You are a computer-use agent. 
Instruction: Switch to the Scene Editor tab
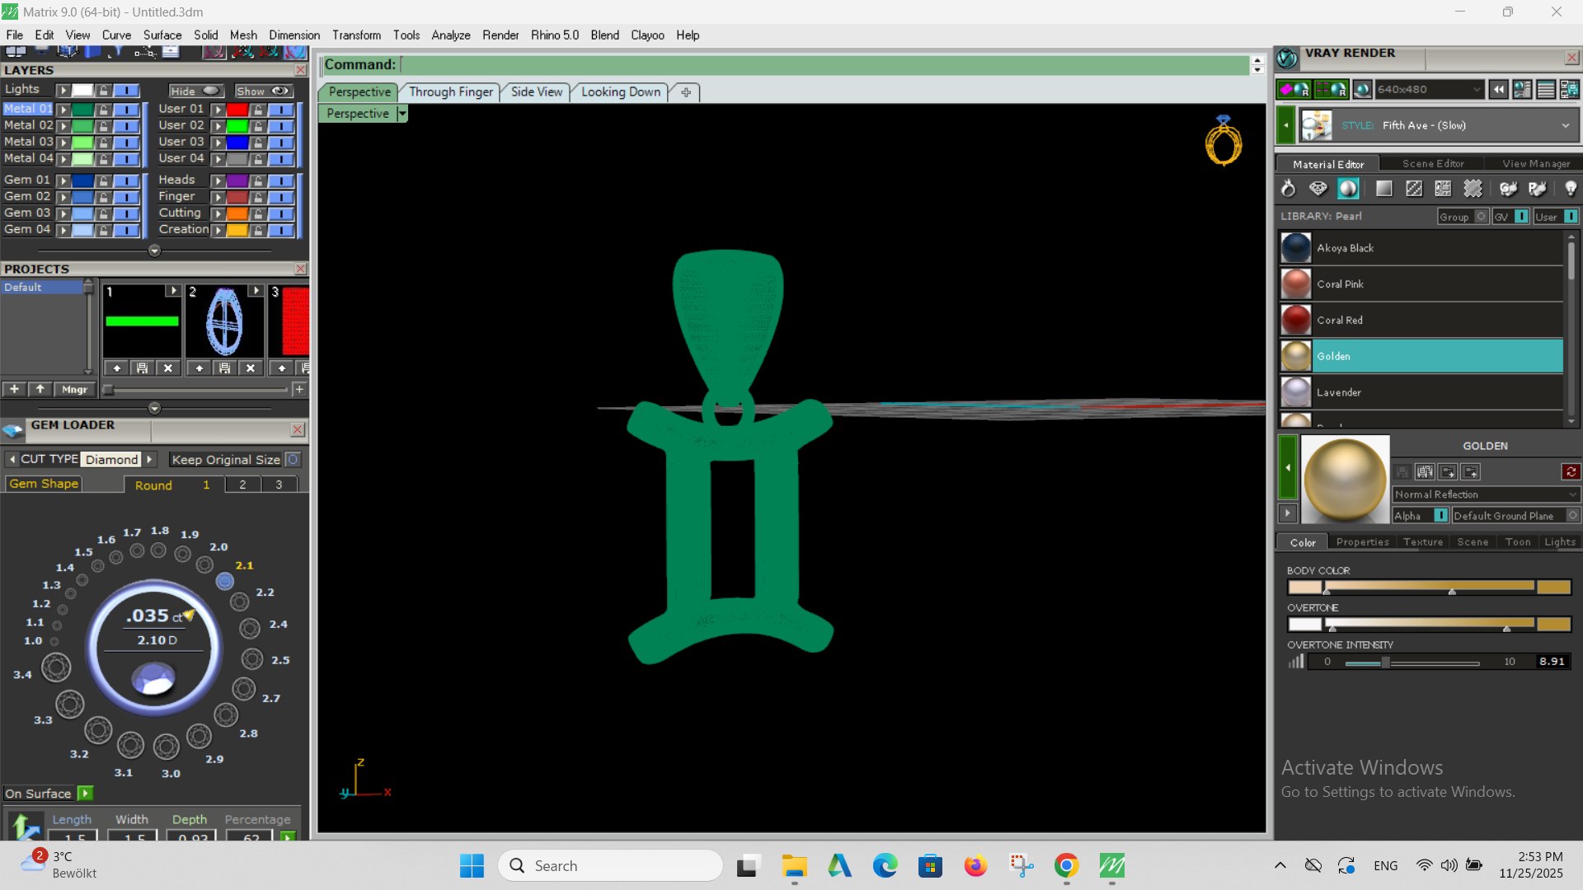(1433, 164)
